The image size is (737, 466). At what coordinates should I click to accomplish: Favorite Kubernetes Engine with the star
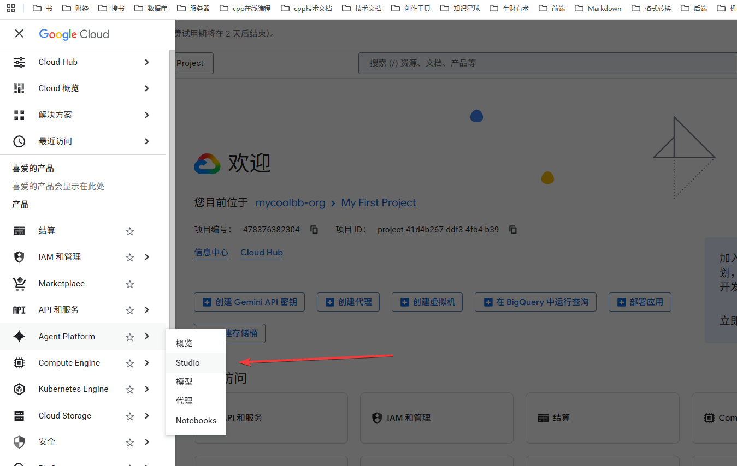pos(130,389)
